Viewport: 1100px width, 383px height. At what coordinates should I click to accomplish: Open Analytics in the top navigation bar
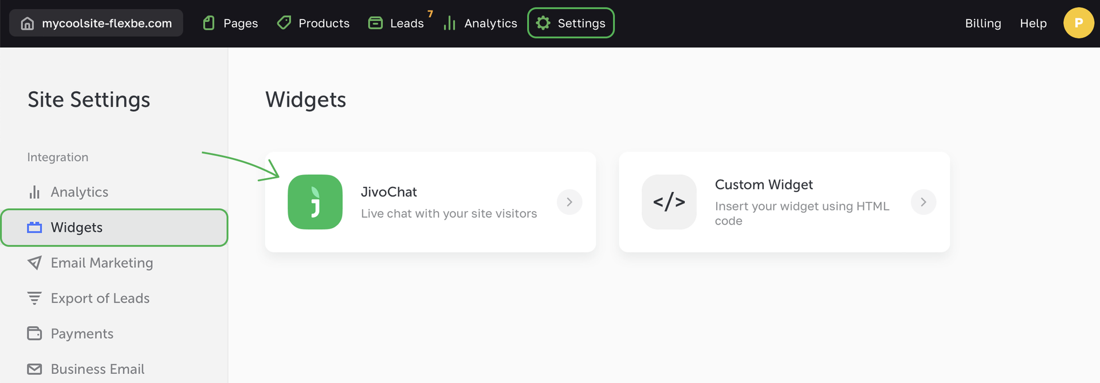[481, 24]
